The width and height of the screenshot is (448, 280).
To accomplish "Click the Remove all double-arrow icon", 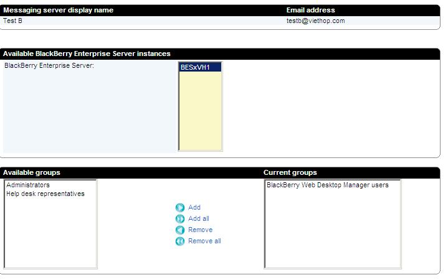I will pyautogui.click(x=180, y=241).
